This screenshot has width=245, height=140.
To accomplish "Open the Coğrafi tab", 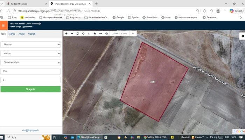I will (32, 34).
